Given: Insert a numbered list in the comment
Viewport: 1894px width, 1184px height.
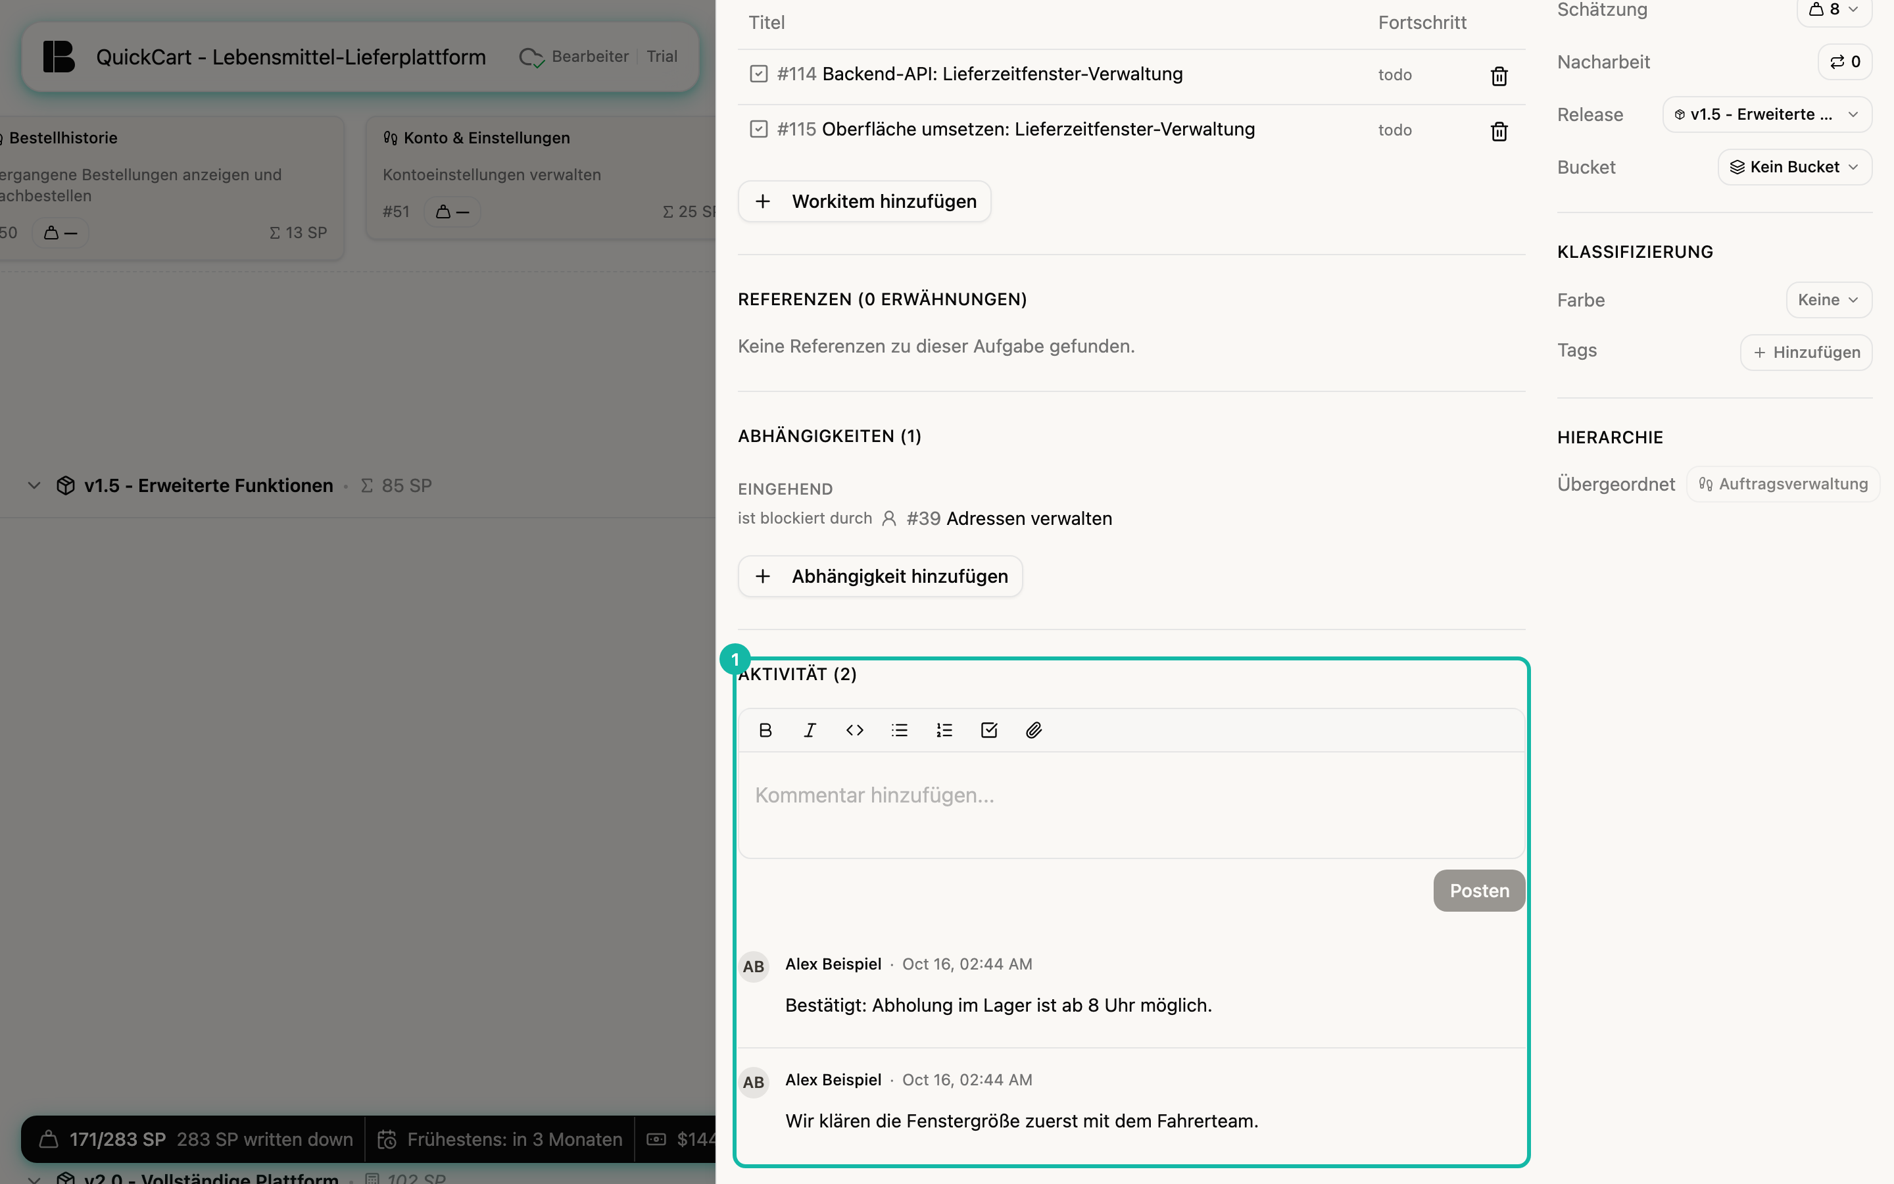Looking at the screenshot, I should coord(944,730).
